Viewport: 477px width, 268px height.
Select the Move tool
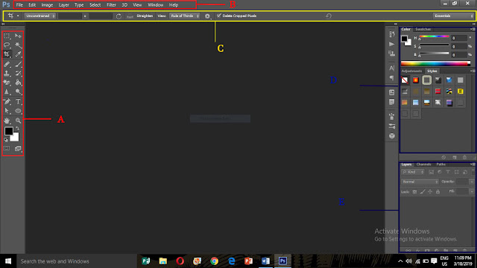[x=18, y=36]
